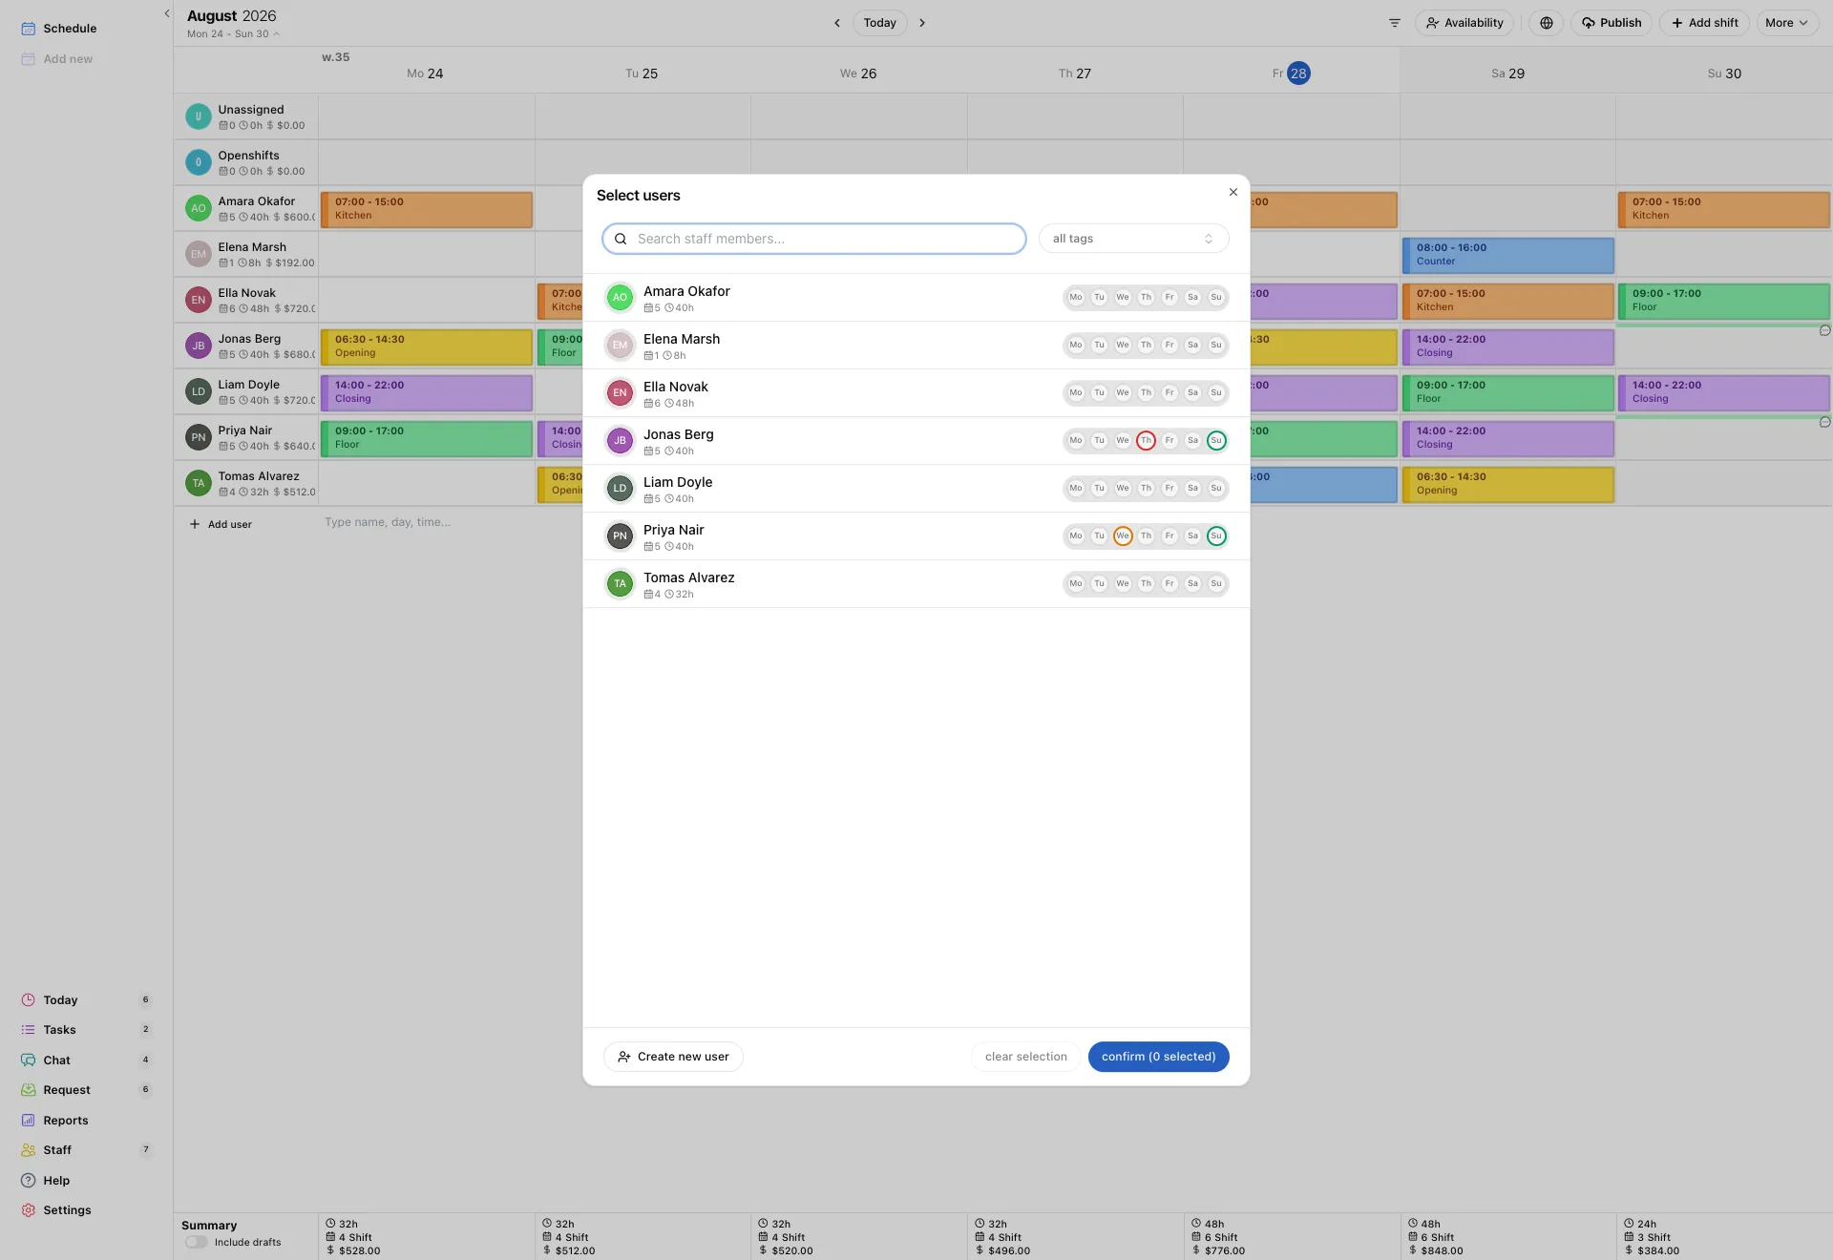Open the Settings gear in sidebar
The height and width of the screenshot is (1260, 1833).
coord(29,1210)
